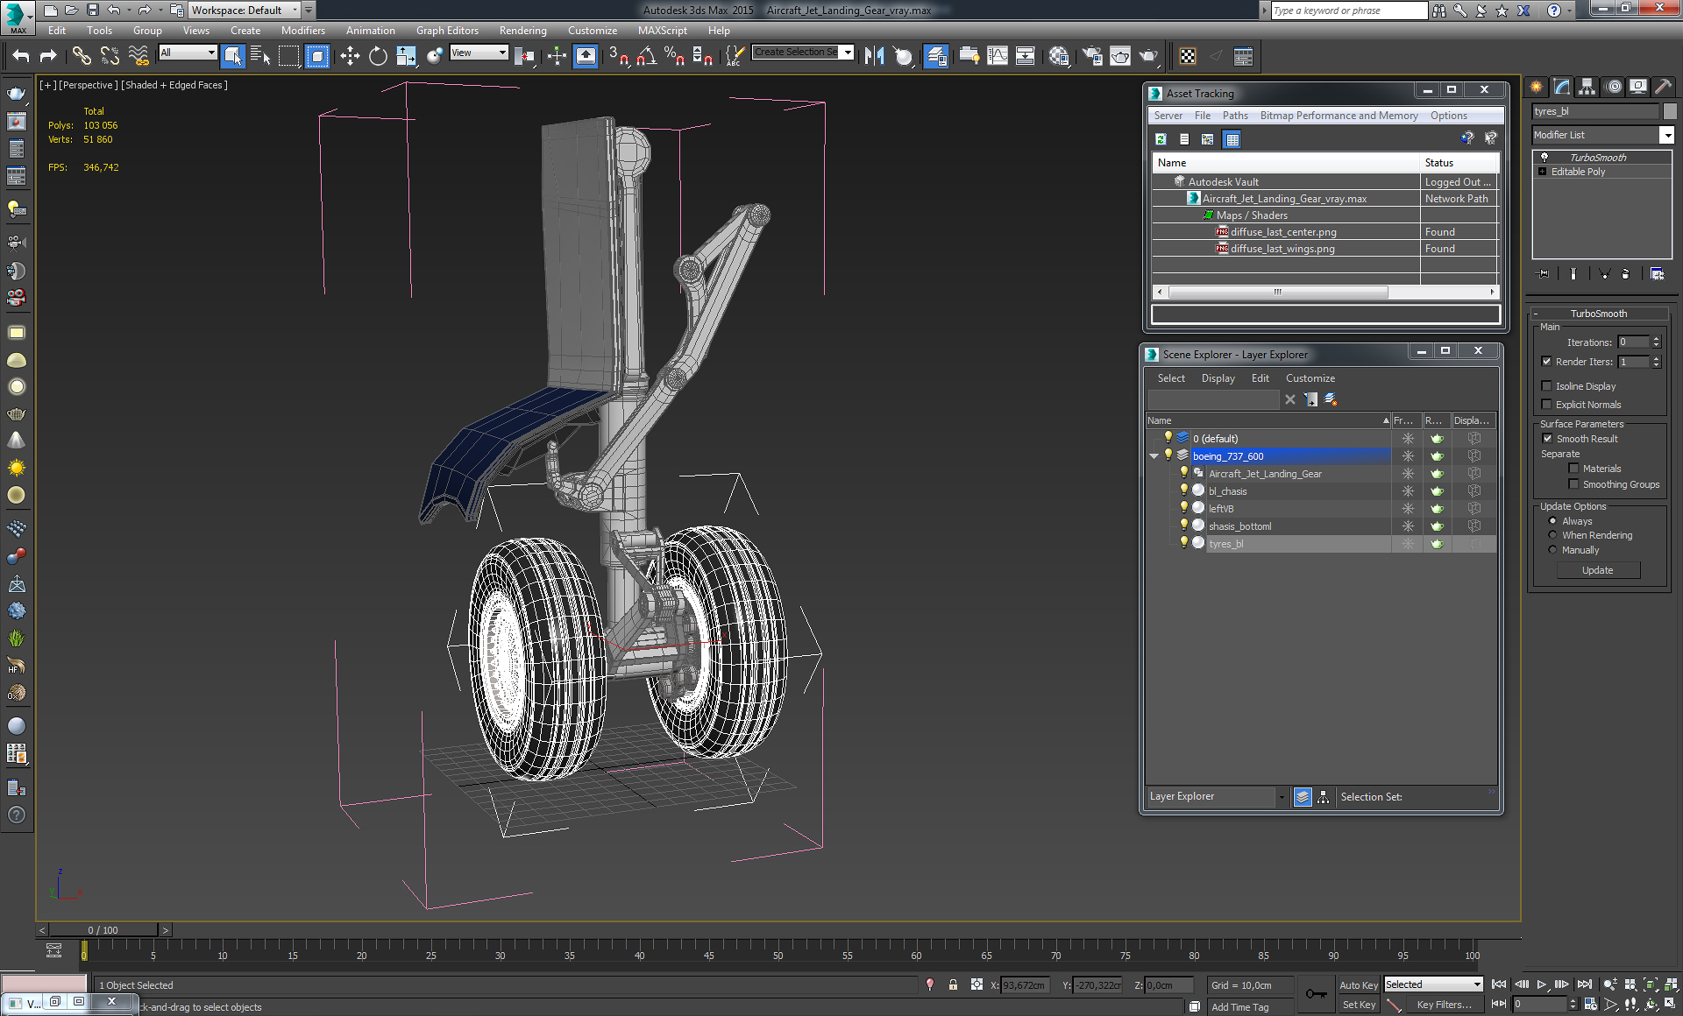Select When Rendering update option
Screen dimensions: 1683x1016
(x=1552, y=535)
